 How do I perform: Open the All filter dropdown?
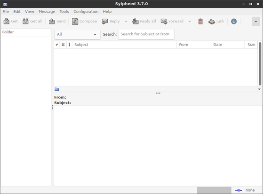77,34
